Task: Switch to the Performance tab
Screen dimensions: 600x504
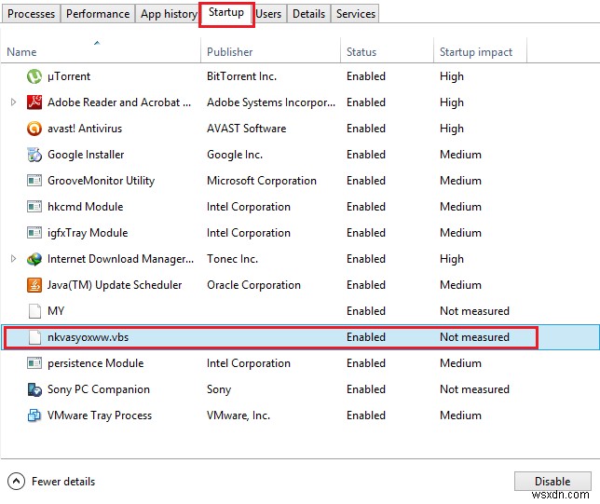Action: click(98, 14)
